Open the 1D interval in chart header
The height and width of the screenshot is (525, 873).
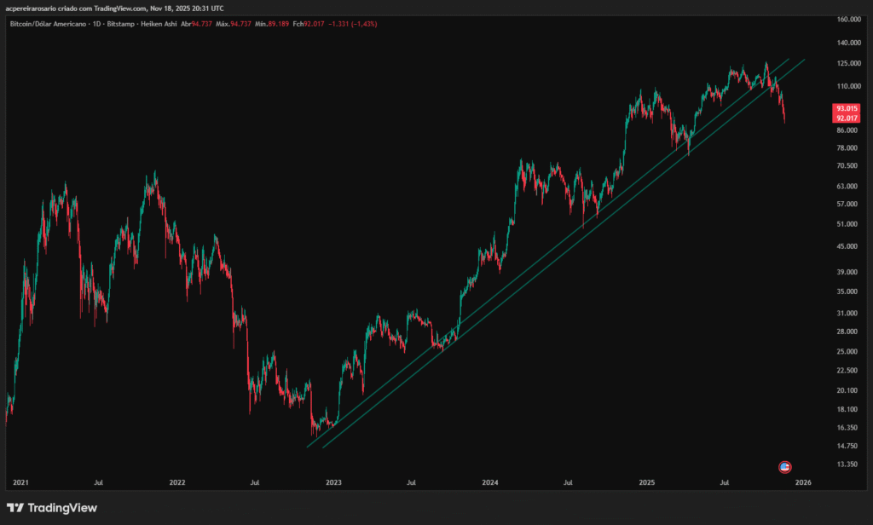[98, 24]
